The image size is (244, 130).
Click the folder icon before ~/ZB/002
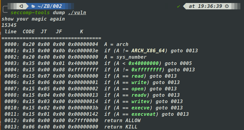click(x=33, y=6)
